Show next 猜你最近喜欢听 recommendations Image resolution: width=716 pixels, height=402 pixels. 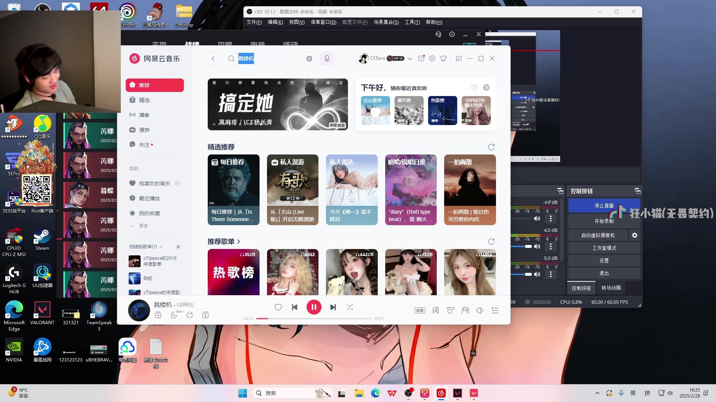(486, 87)
